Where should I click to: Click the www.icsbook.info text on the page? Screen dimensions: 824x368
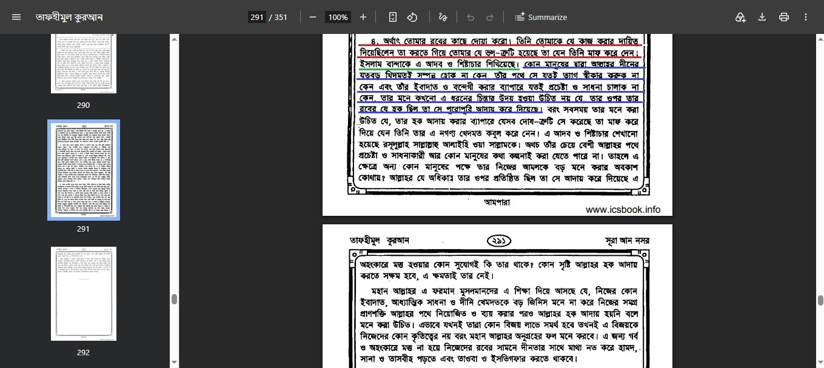tap(623, 210)
